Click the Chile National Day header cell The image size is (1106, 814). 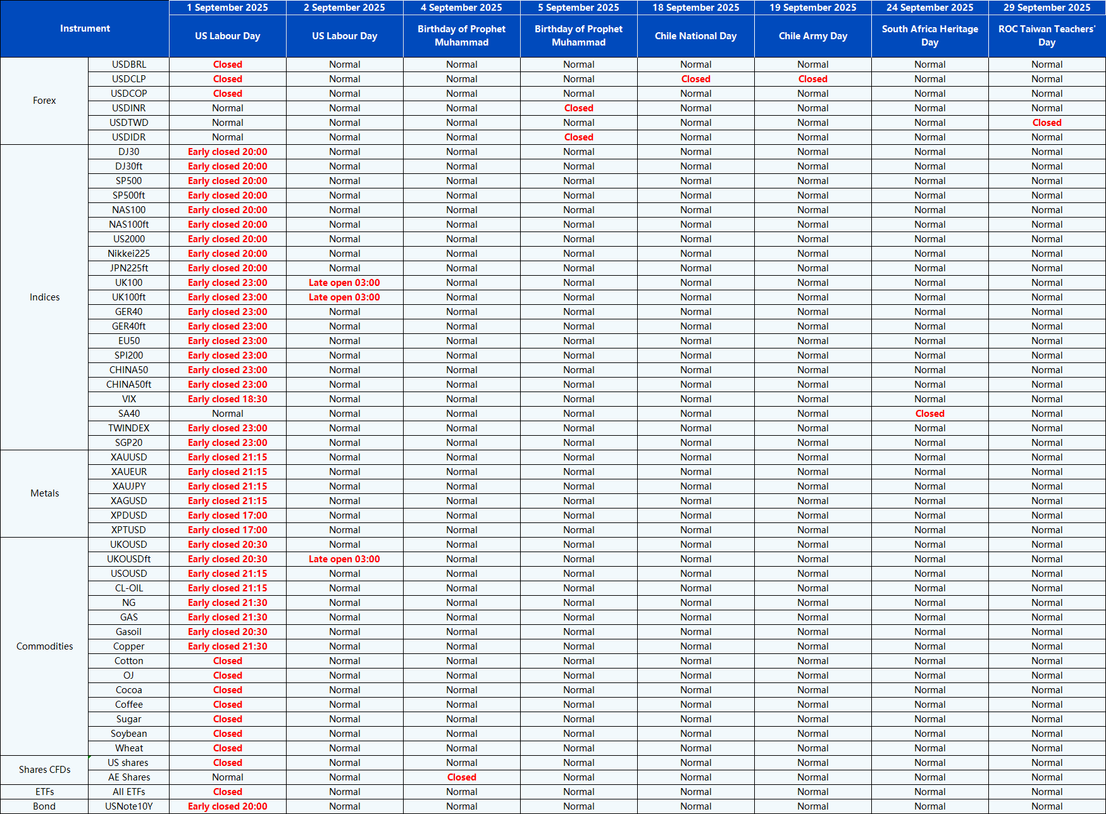695,36
